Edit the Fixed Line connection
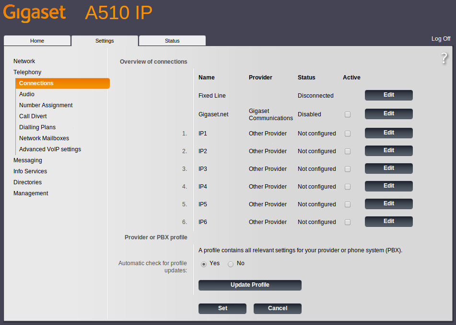Image resolution: width=456 pixels, height=325 pixels. (x=388, y=95)
